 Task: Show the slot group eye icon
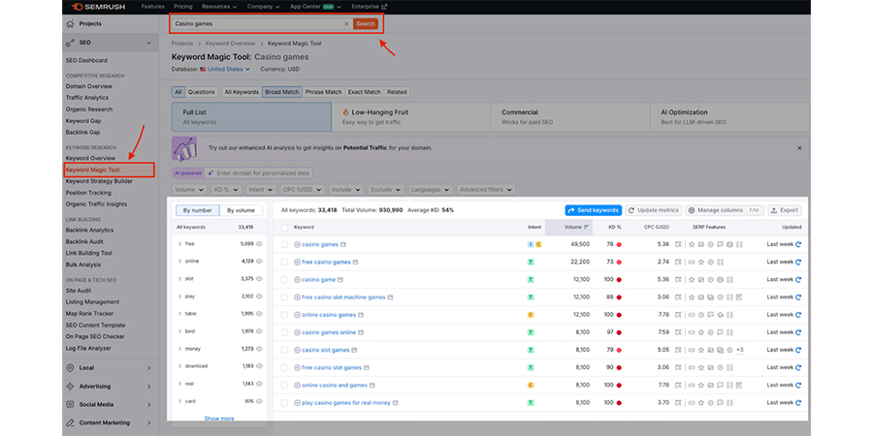tap(259, 279)
